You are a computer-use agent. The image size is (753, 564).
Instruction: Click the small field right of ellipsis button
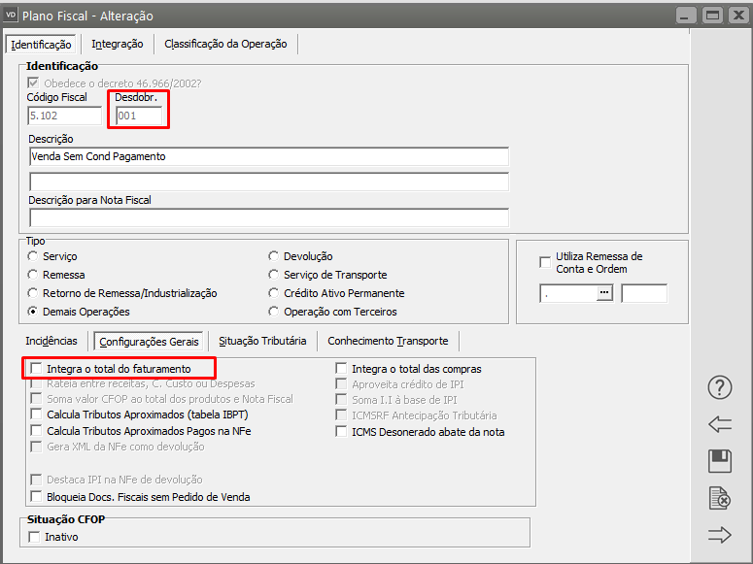pos(644,293)
